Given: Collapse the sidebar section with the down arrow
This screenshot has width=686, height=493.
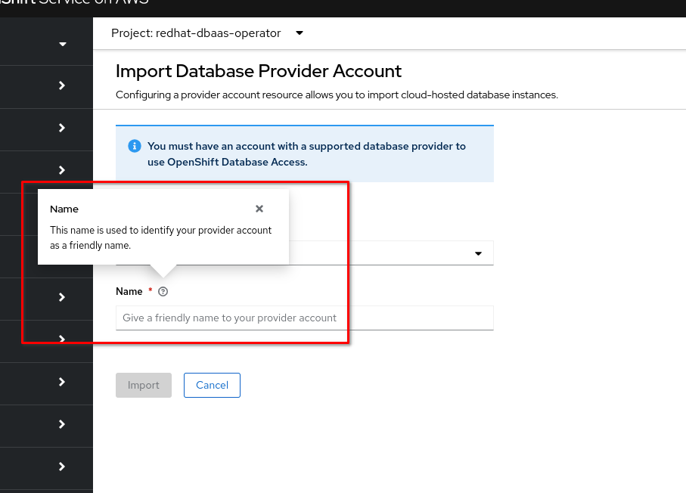Looking at the screenshot, I should [62, 44].
